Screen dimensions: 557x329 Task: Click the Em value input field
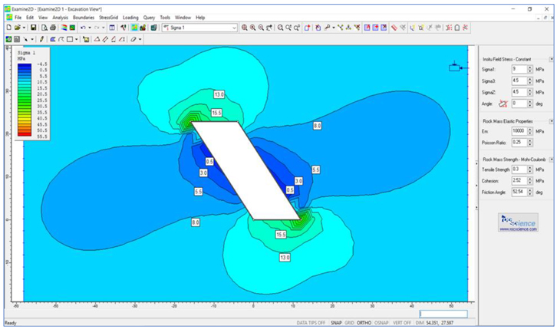(518, 132)
